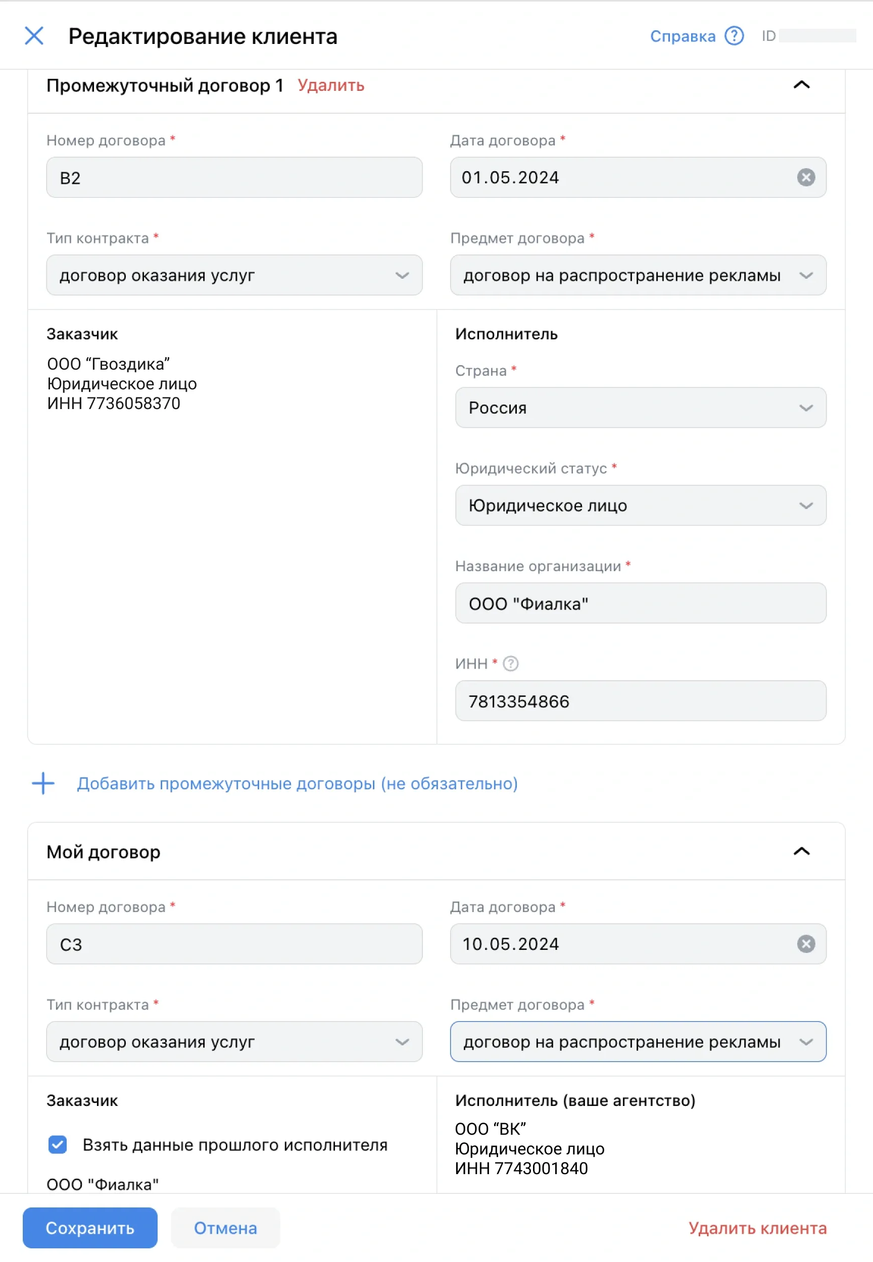Click Удалить next to Промежуточный договор 1

pos(331,85)
